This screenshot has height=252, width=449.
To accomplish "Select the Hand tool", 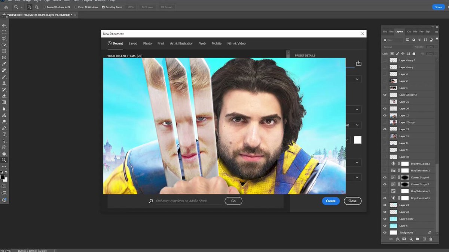I will click(4, 153).
